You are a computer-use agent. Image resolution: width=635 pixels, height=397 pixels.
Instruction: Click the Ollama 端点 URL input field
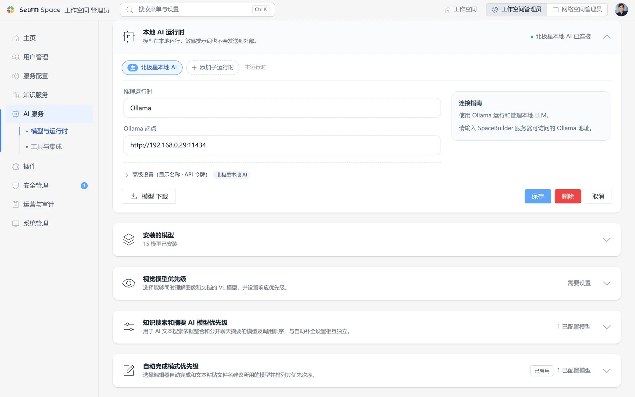point(282,145)
